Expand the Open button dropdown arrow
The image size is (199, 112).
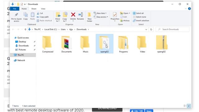tap(129, 13)
